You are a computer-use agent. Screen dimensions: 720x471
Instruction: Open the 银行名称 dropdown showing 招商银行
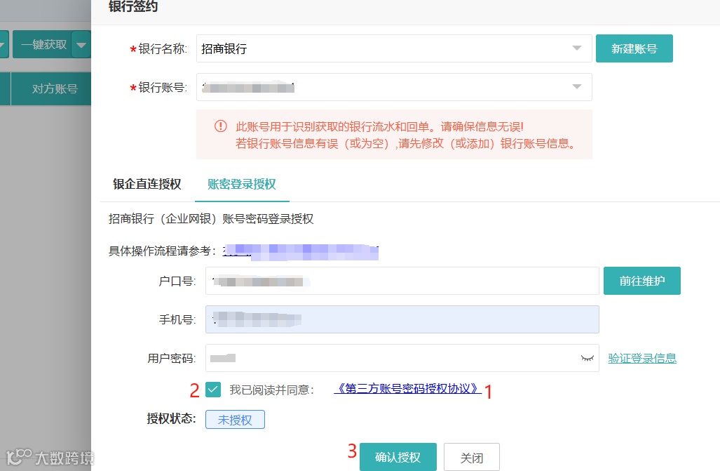coord(394,48)
